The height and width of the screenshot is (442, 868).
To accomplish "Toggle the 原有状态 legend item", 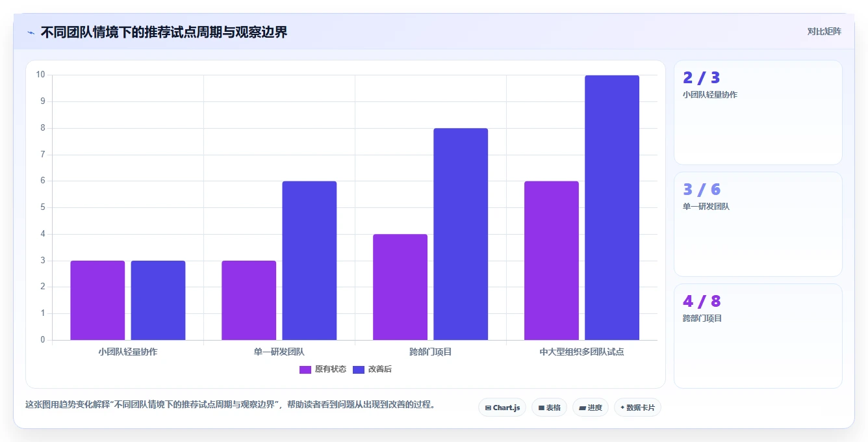I will pyautogui.click(x=323, y=369).
